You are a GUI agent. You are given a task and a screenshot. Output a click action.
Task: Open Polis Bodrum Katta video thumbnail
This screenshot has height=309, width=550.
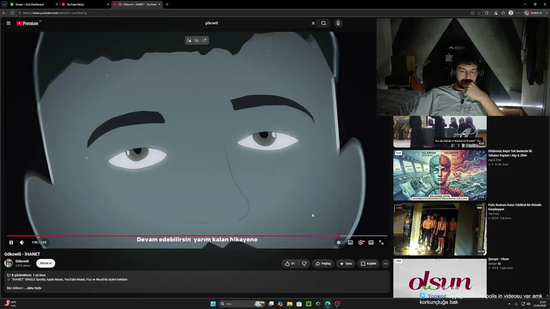click(x=440, y=229)
